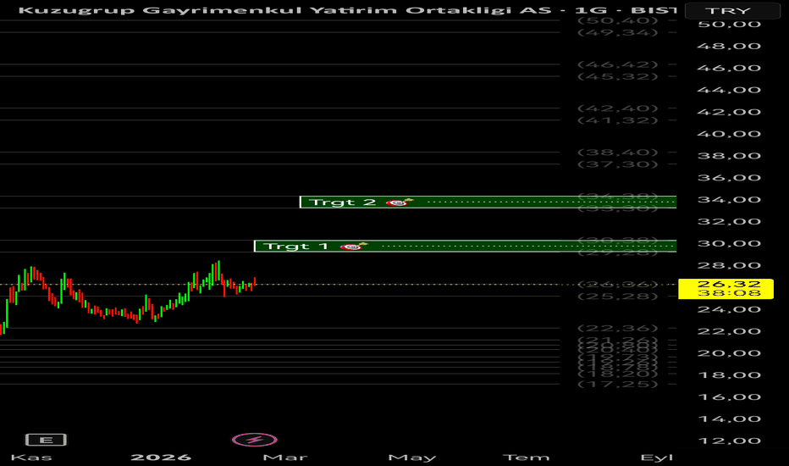Click the 40,00 price scale value
The width and height of the screenshot is (789, 466).
click(x=729, y=134)
